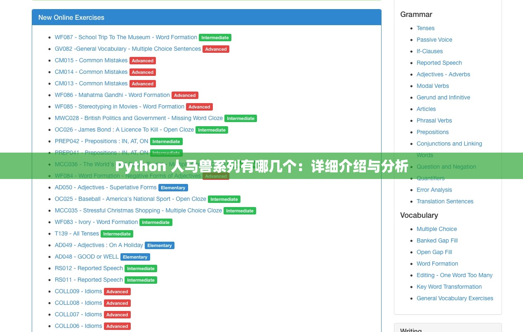
Task: Open RS012 Reported Speech exercise
Action: [x=89, y=268]
